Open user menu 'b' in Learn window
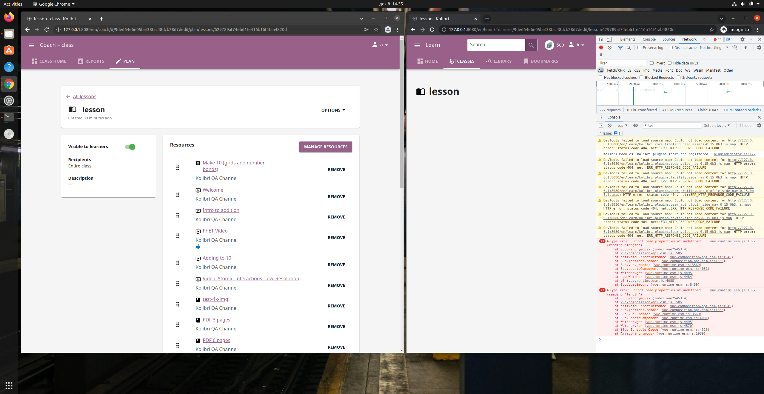 577,45
